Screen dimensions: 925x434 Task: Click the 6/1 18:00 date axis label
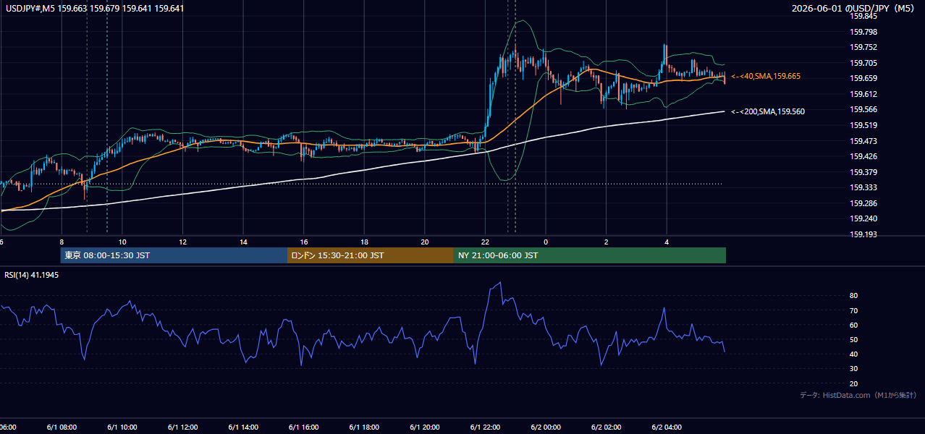click(x=364, y=427)
